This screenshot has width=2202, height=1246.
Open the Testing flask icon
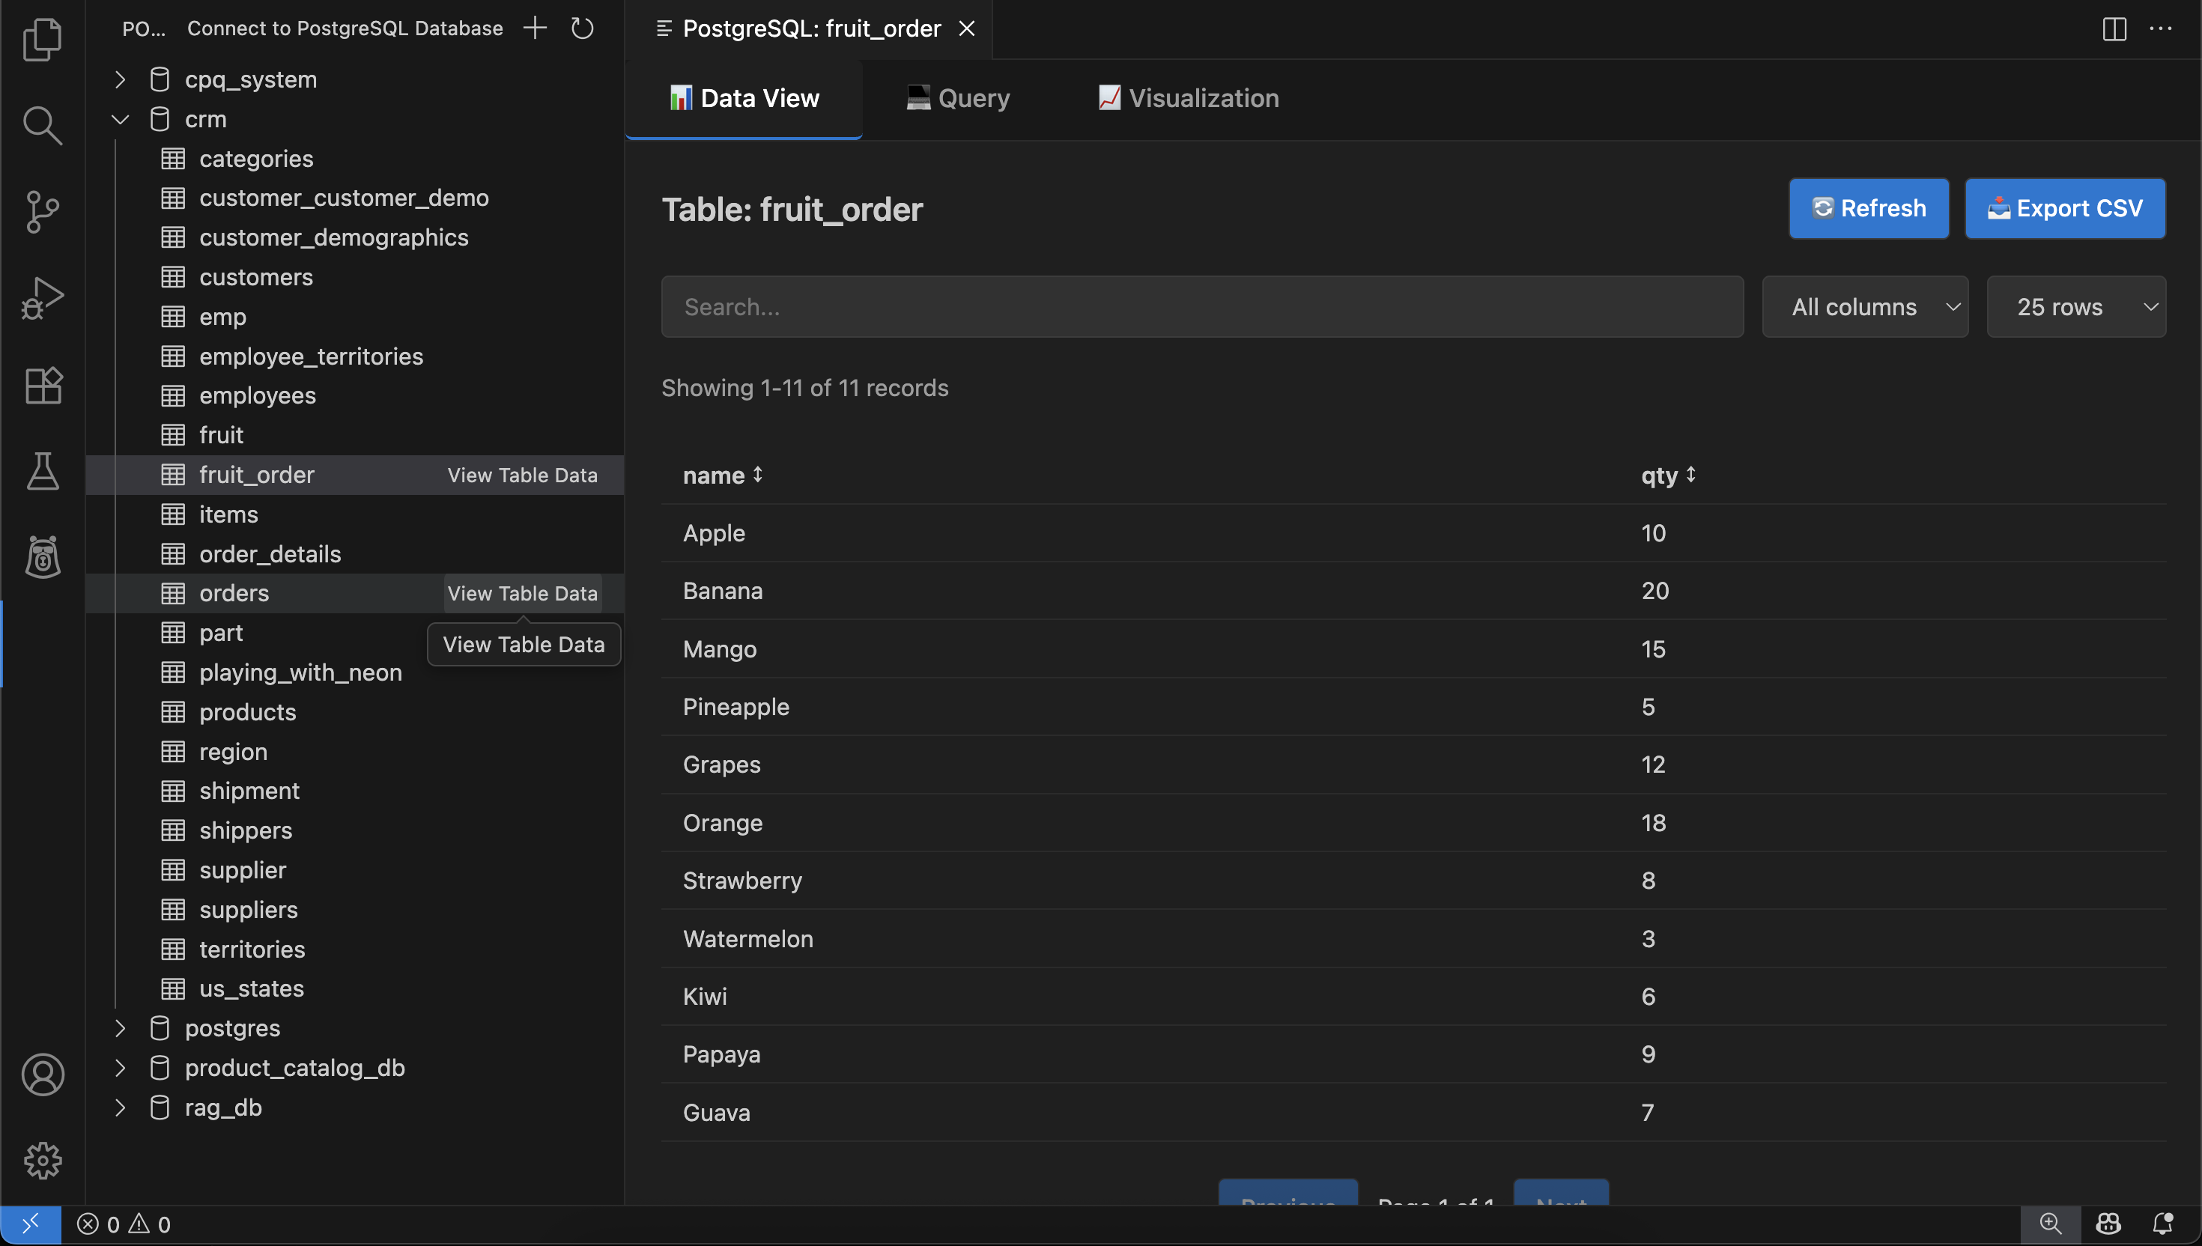42,472
